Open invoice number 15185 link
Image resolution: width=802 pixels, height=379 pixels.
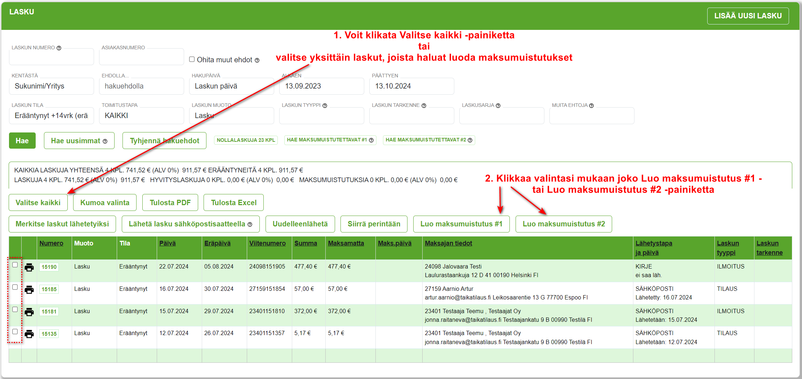coord(49,289)
